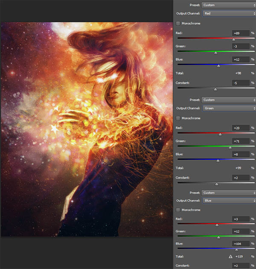The image size is (256, 269).
Task: Open the Preset dropdown above Output Channel Green
Action: [229, 100]
